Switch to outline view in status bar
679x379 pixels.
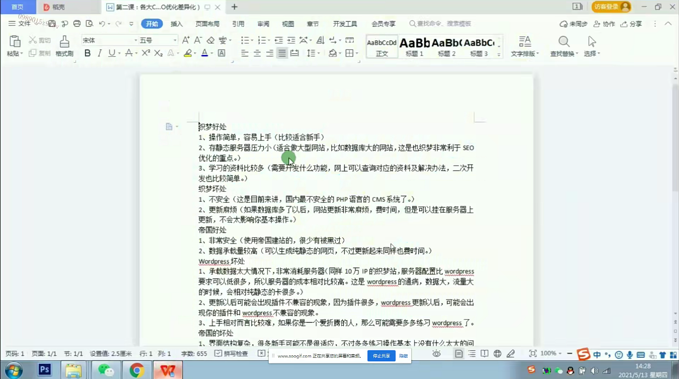pos(472,354)
